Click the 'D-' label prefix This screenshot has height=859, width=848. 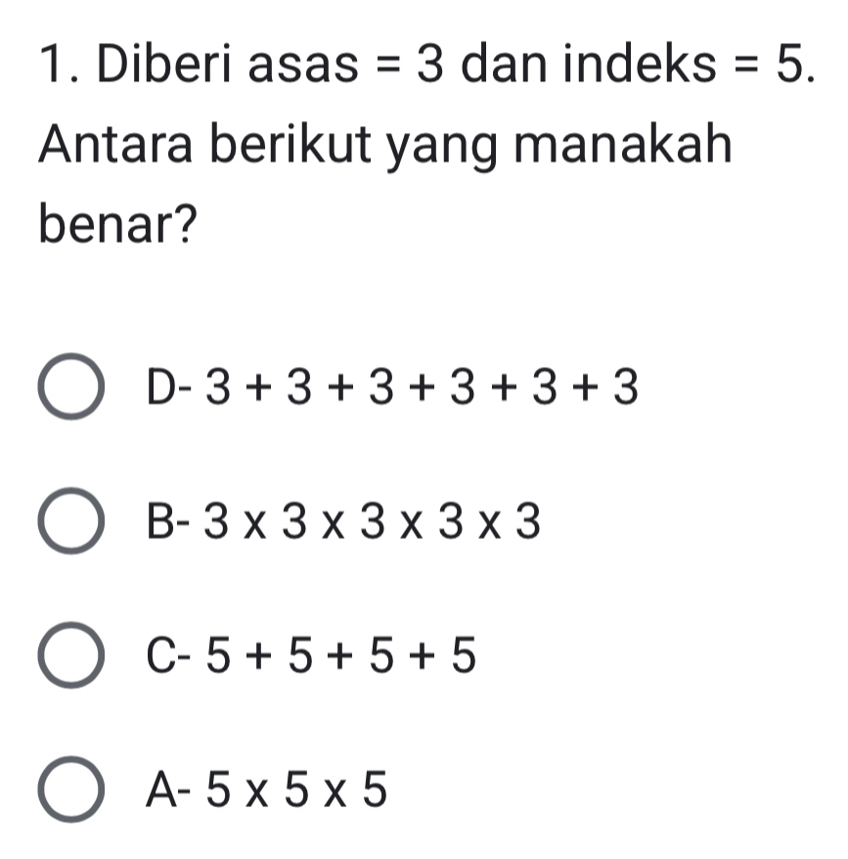point(169,386)
